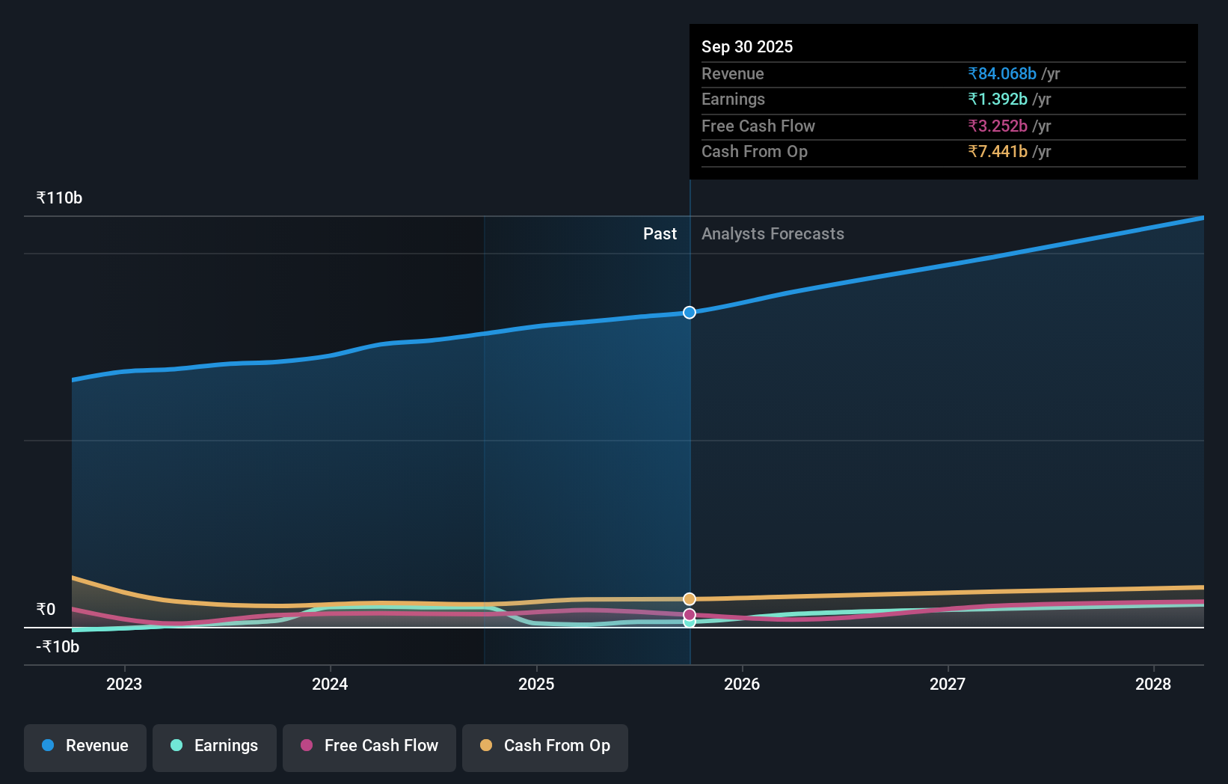The height and width of the screenshot is (784, 1228).
Task: Click the teal Earnings marker at the forecast divider
Action: [689, 623]
